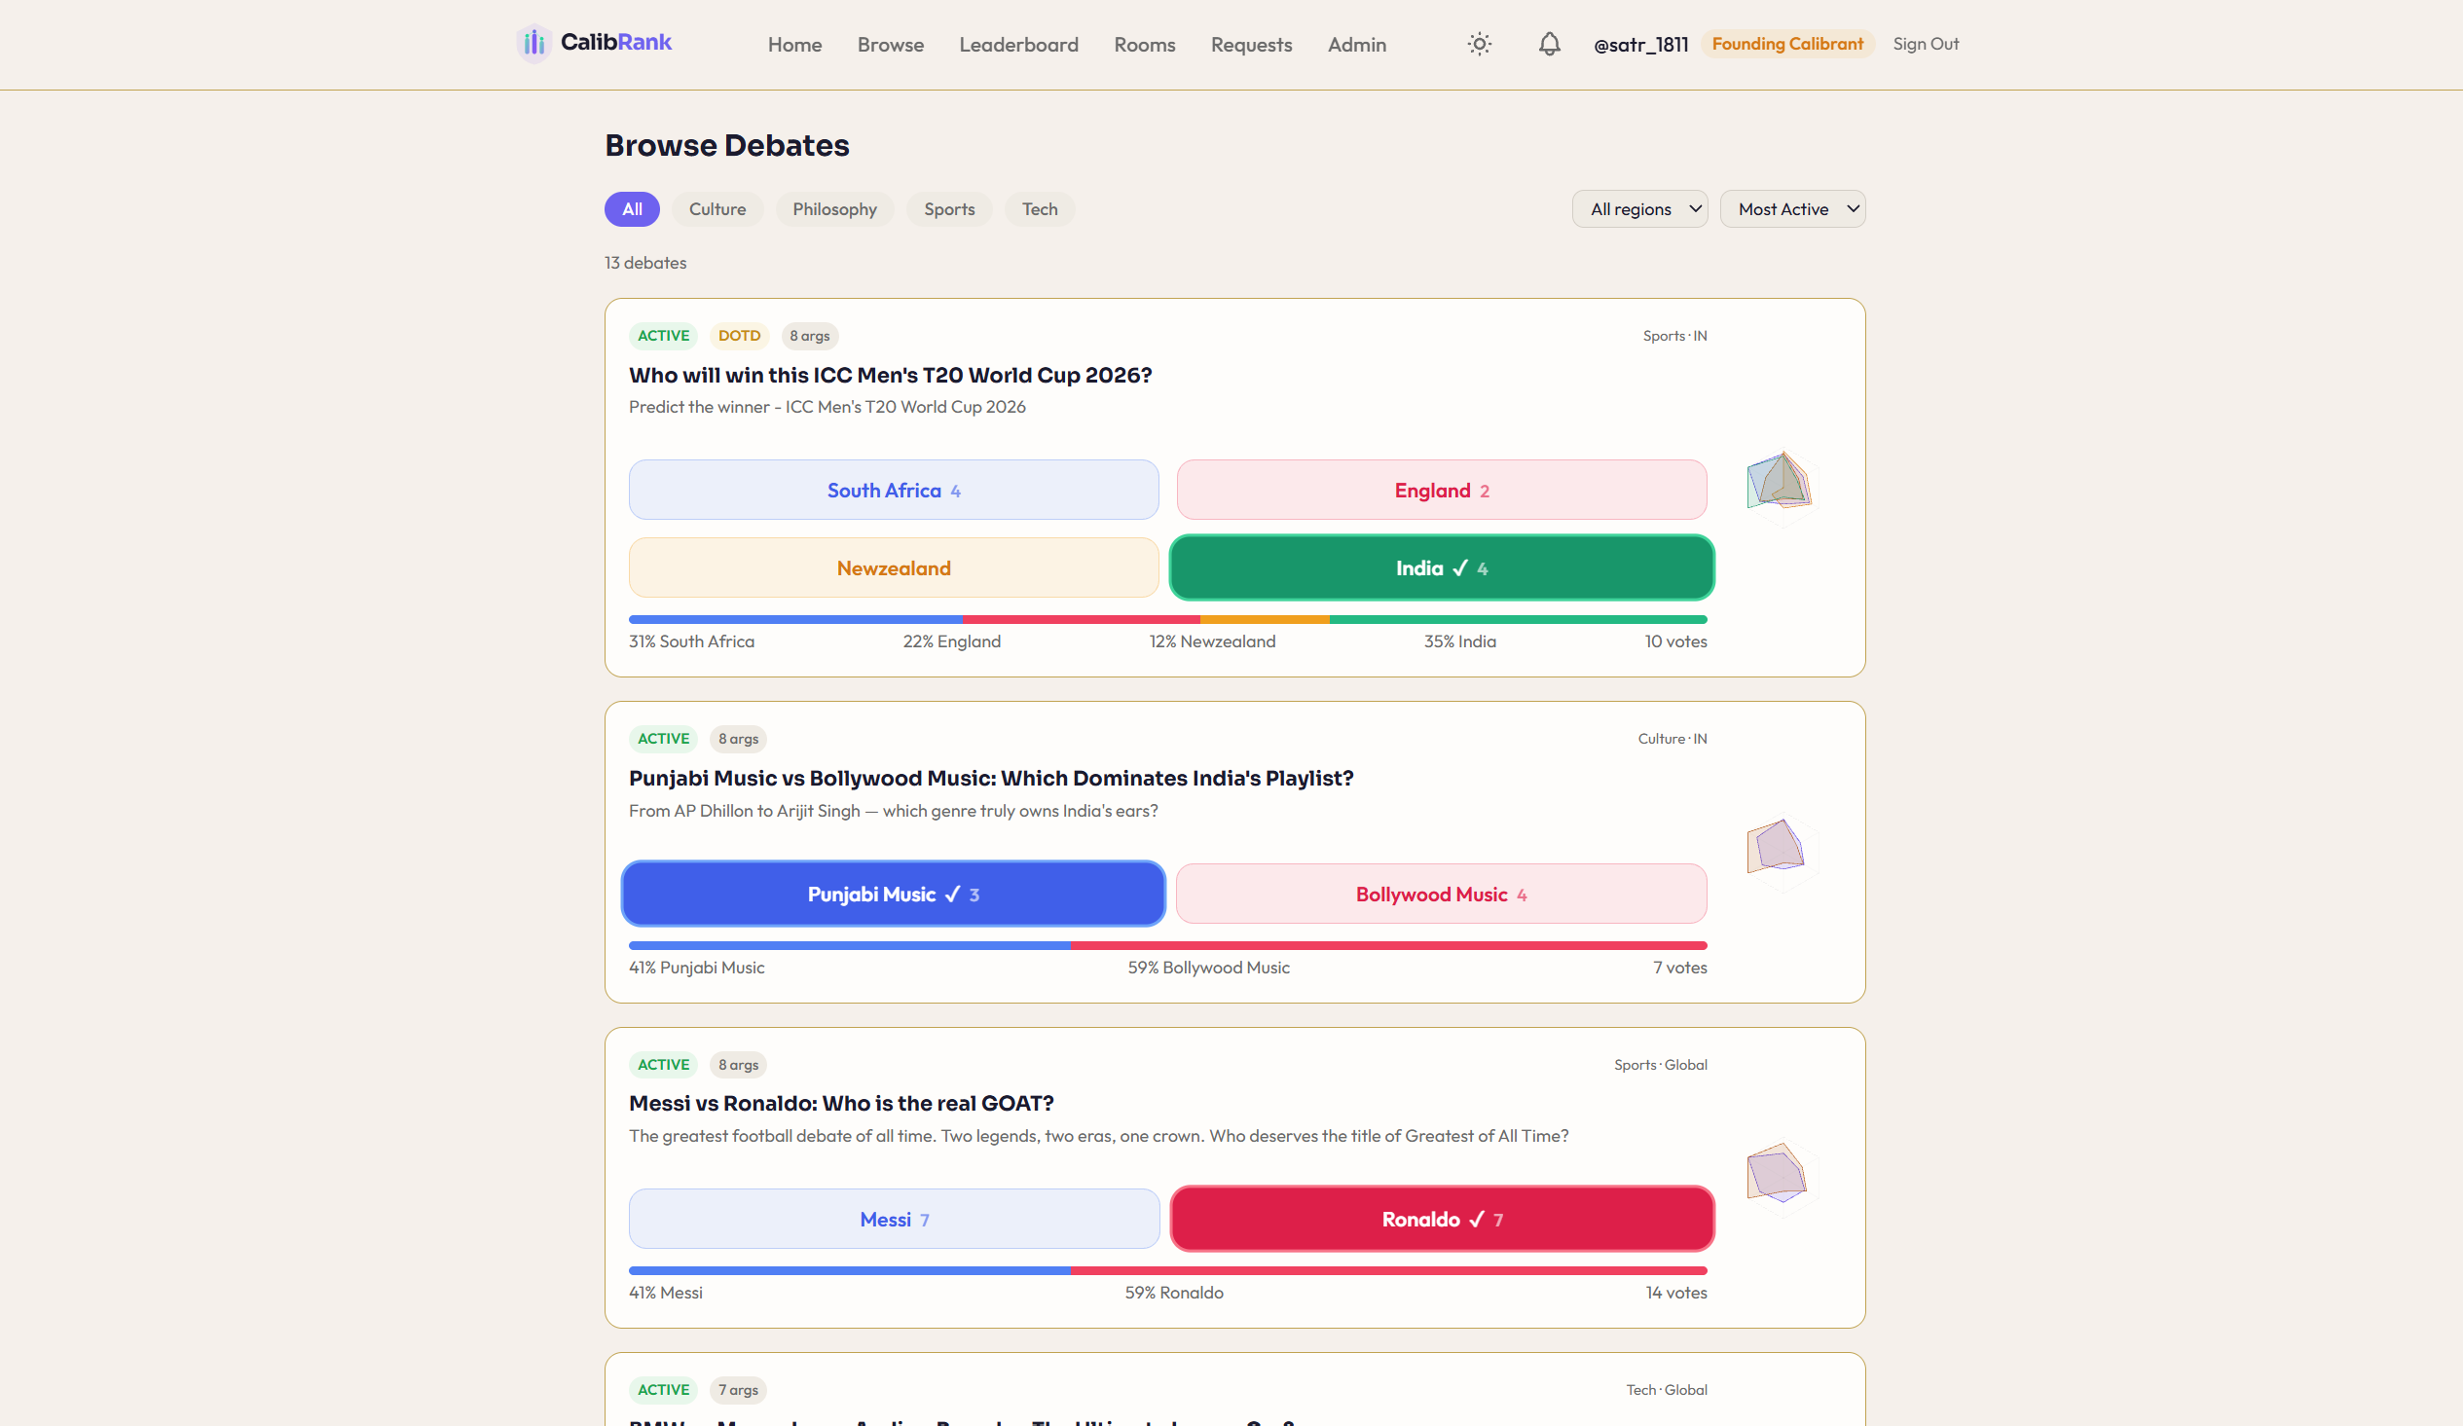Vote for South Africa
Image resolution: width=2463 pixels, height=1426 pixels.
pos(893,490)
